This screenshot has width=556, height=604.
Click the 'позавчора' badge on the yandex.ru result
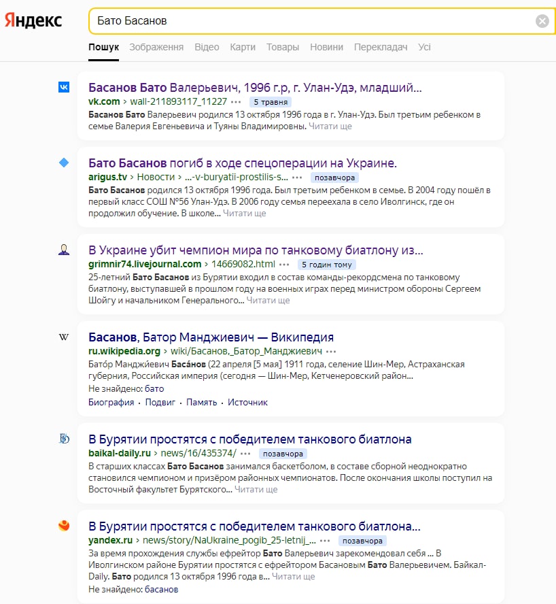tap(362, 541)
